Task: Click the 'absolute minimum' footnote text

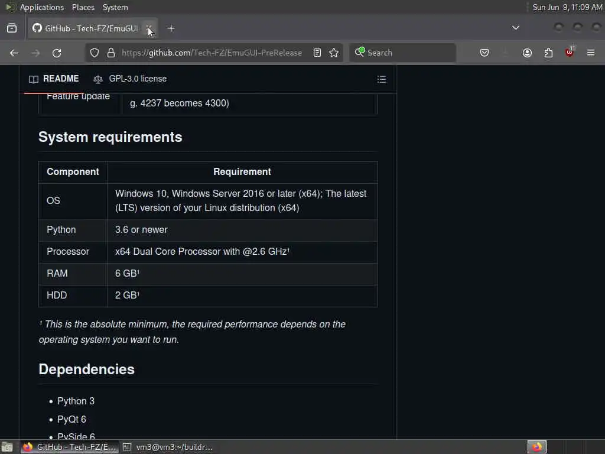Action: (x=192, y=332)
